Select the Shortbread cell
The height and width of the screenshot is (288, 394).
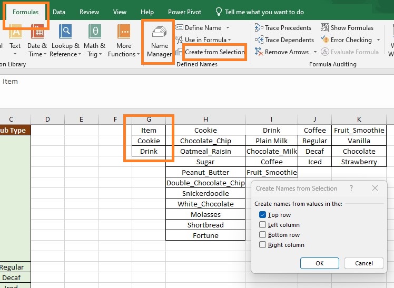tap(205, 225)
